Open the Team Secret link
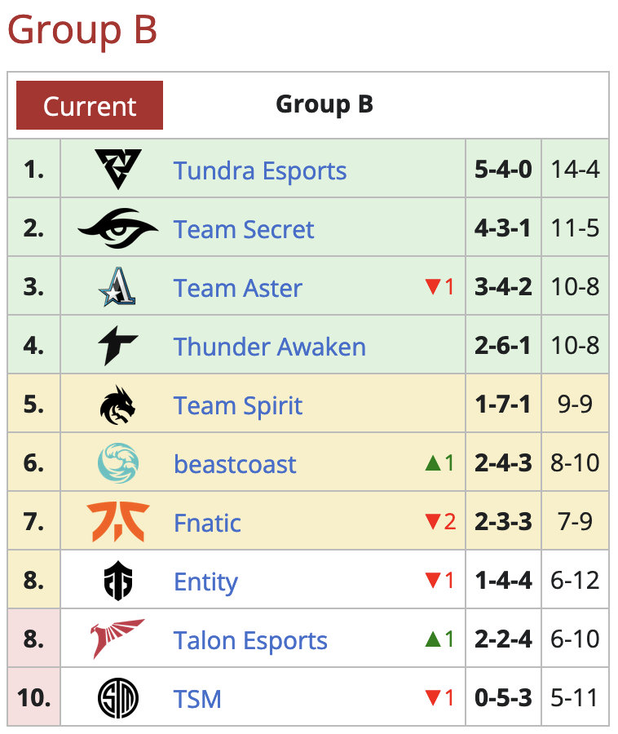Screen dimensions: 618x734 click(x=243, y=230)
